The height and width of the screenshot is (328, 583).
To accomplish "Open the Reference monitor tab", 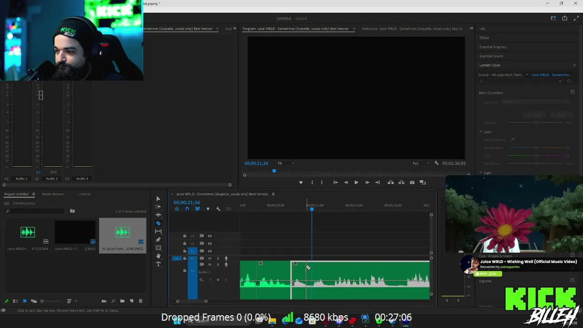I will coord(412,29).
